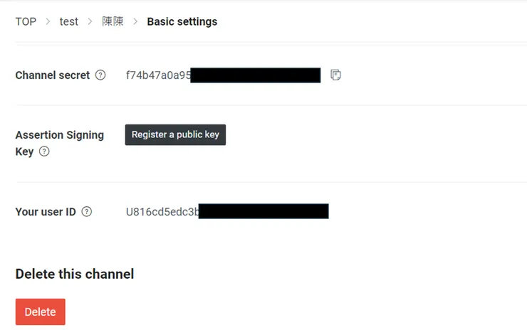The width and height of the screenshot is (527, 330).
Task: Open the help icon next to Assertion Signing Key
Action: [44, 151]
